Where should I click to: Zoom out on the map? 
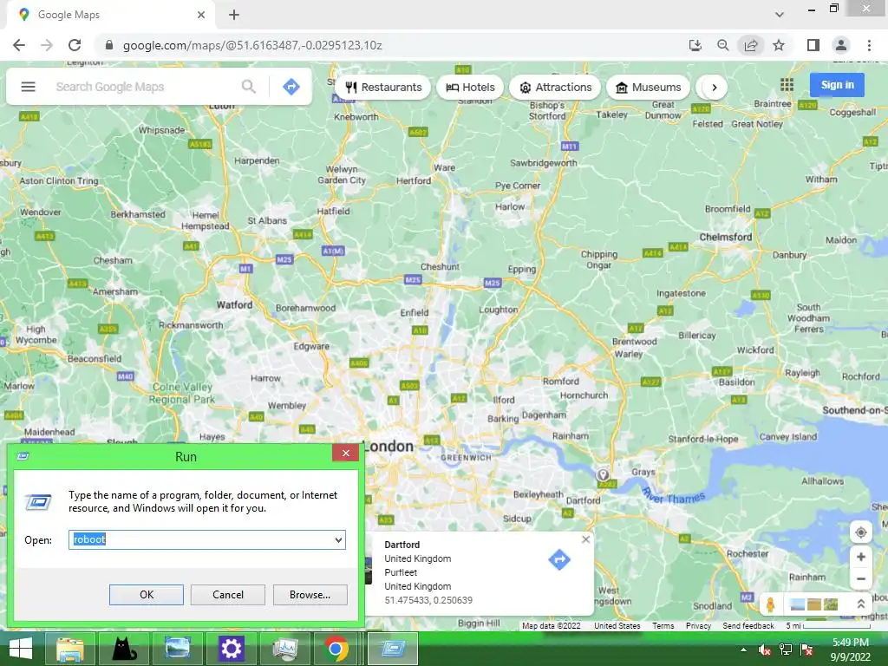(861, 578)
